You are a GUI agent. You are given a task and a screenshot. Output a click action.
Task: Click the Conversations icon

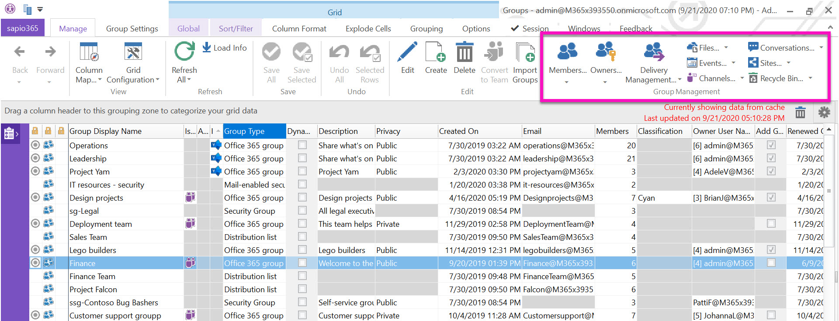point(753,47)
